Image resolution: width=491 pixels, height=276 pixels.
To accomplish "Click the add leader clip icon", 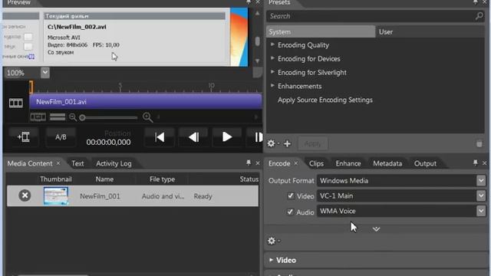I will (x=24, y=137).
